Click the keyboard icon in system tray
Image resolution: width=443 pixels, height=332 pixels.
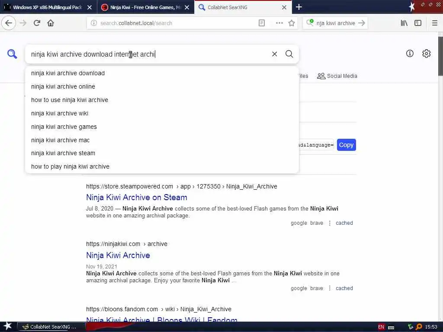[391, 327]
